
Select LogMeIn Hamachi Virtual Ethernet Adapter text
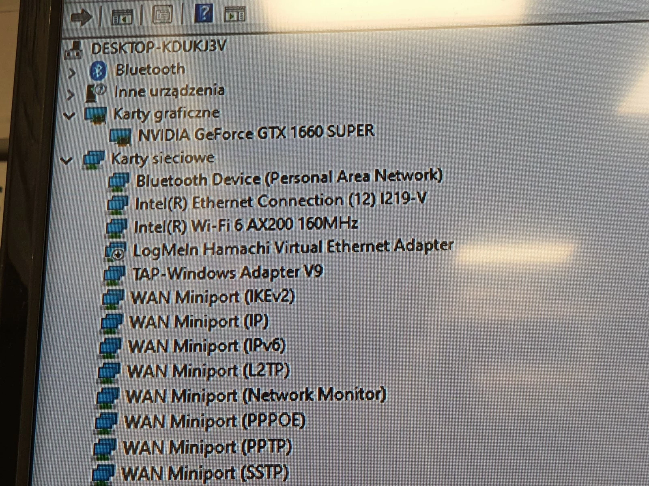(x=293, y=247)
